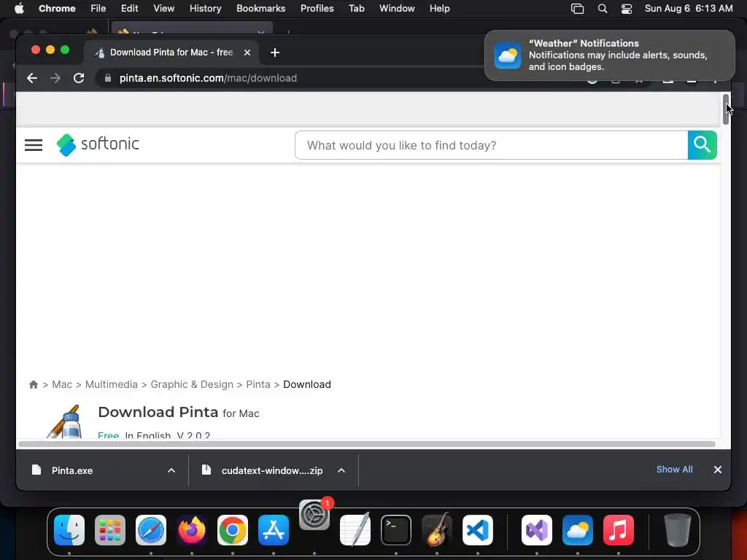This screenshot has width=747, height=560.
Task: Open GarageBand from the Dock
Action: coord(437,529)
